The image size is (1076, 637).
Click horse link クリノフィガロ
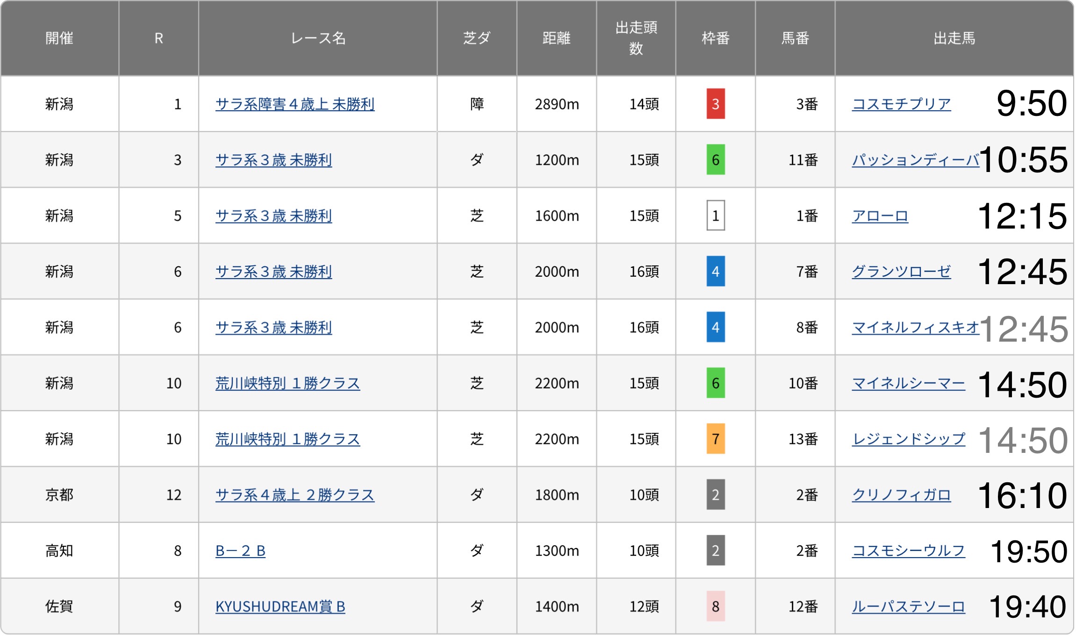[901, 494]
